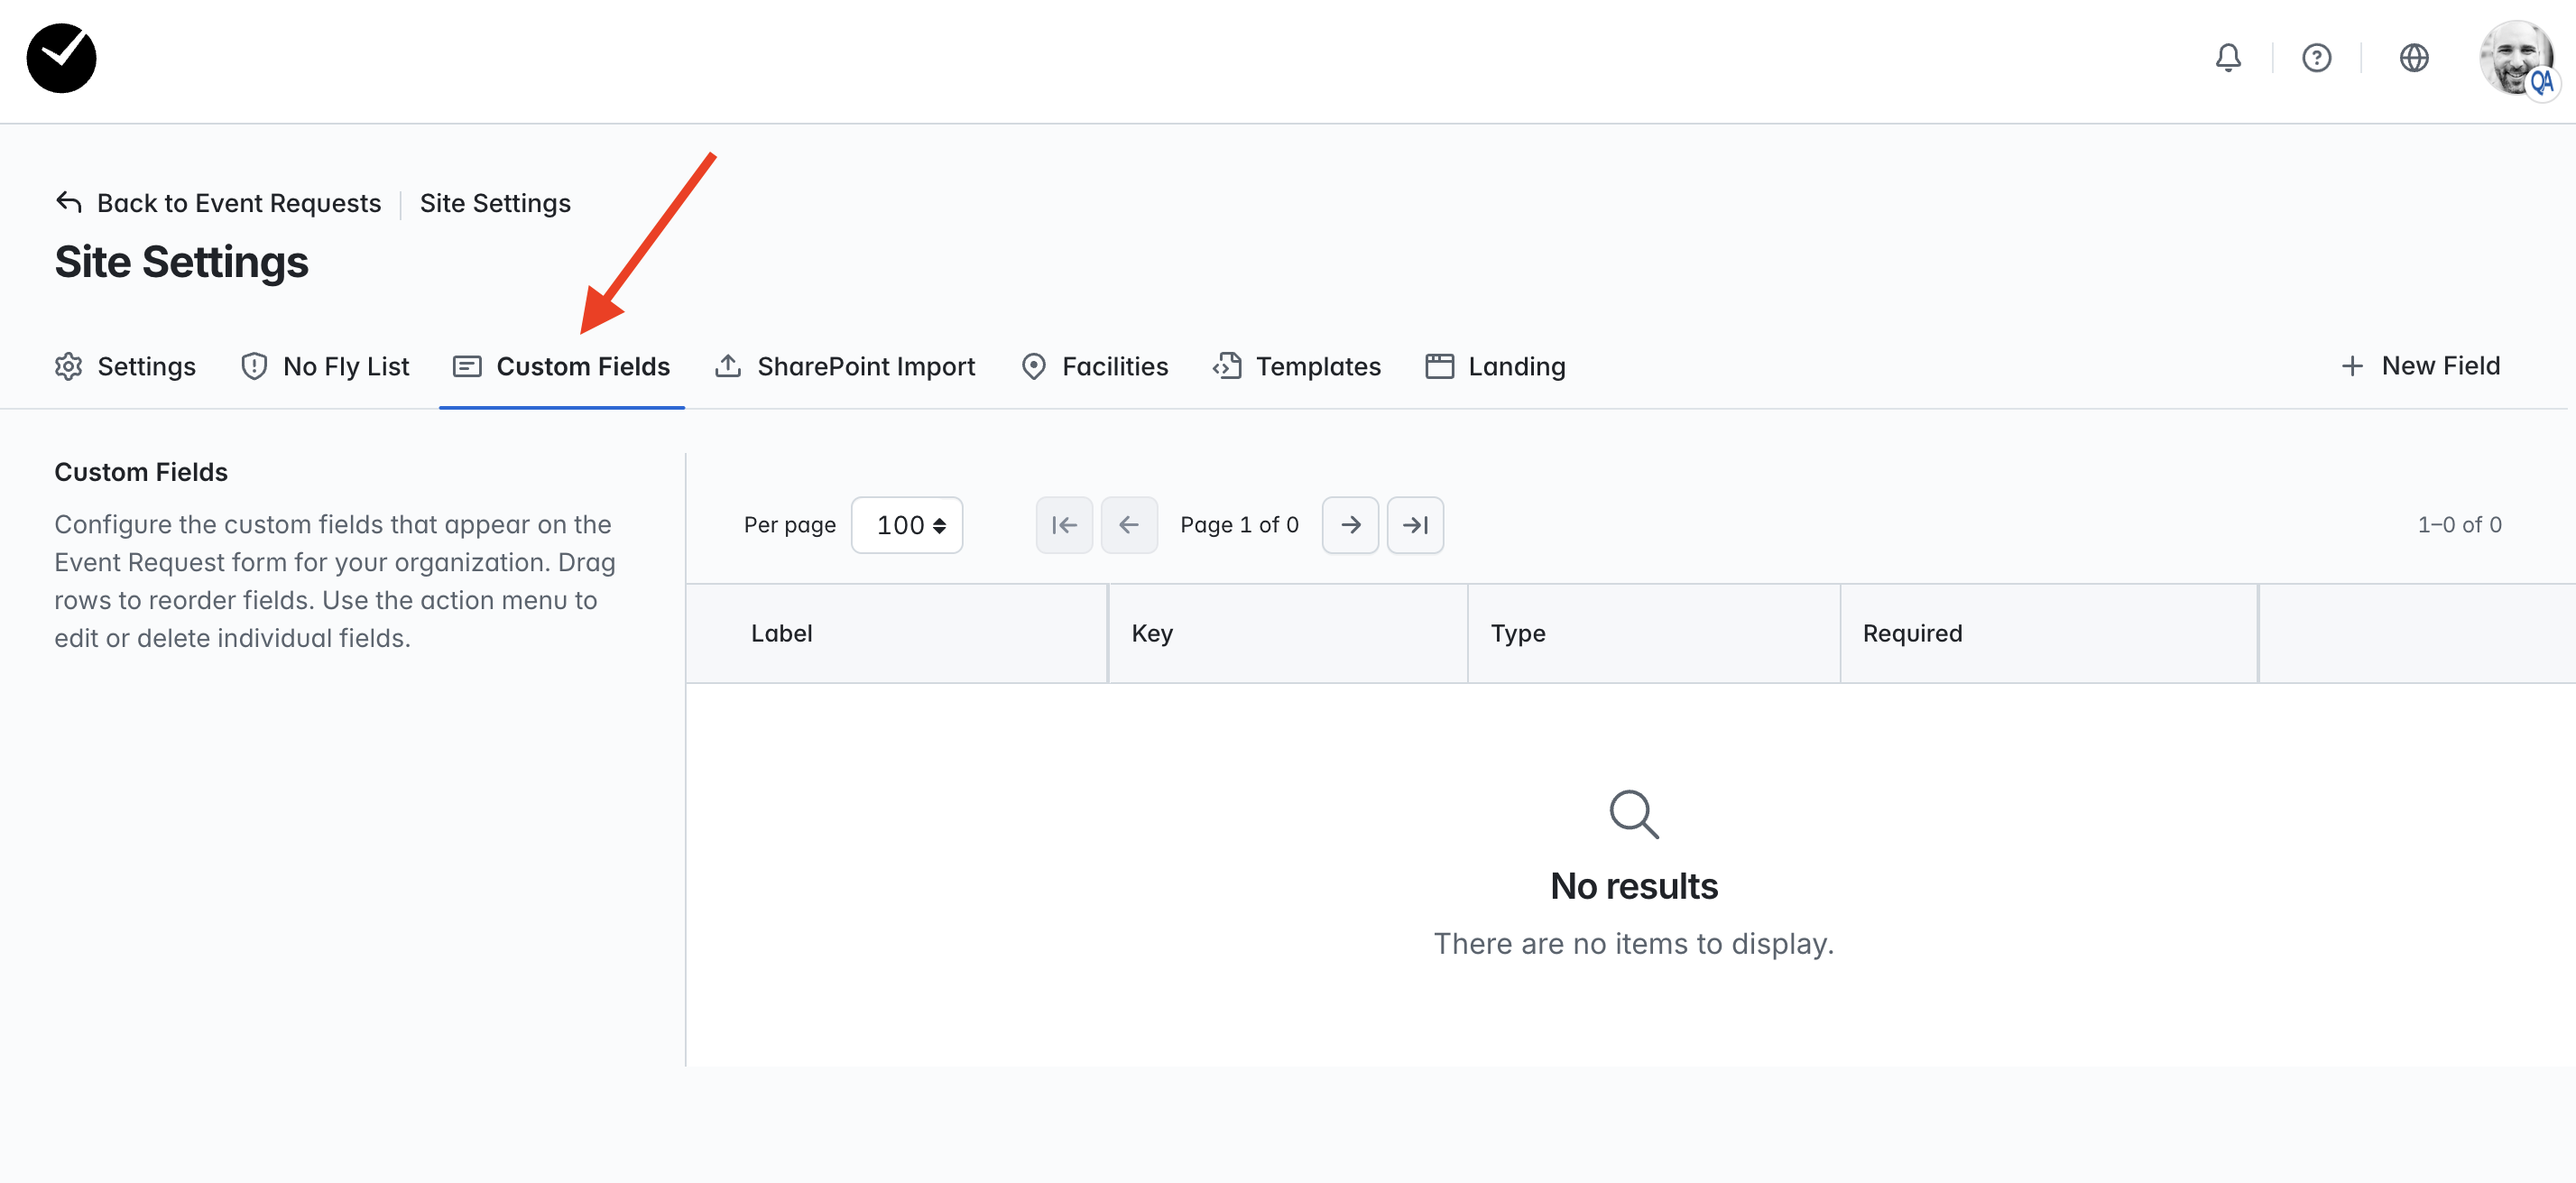Switch to the Settings tab
The image size is (2576, 1183).
[x=125, y=367]
